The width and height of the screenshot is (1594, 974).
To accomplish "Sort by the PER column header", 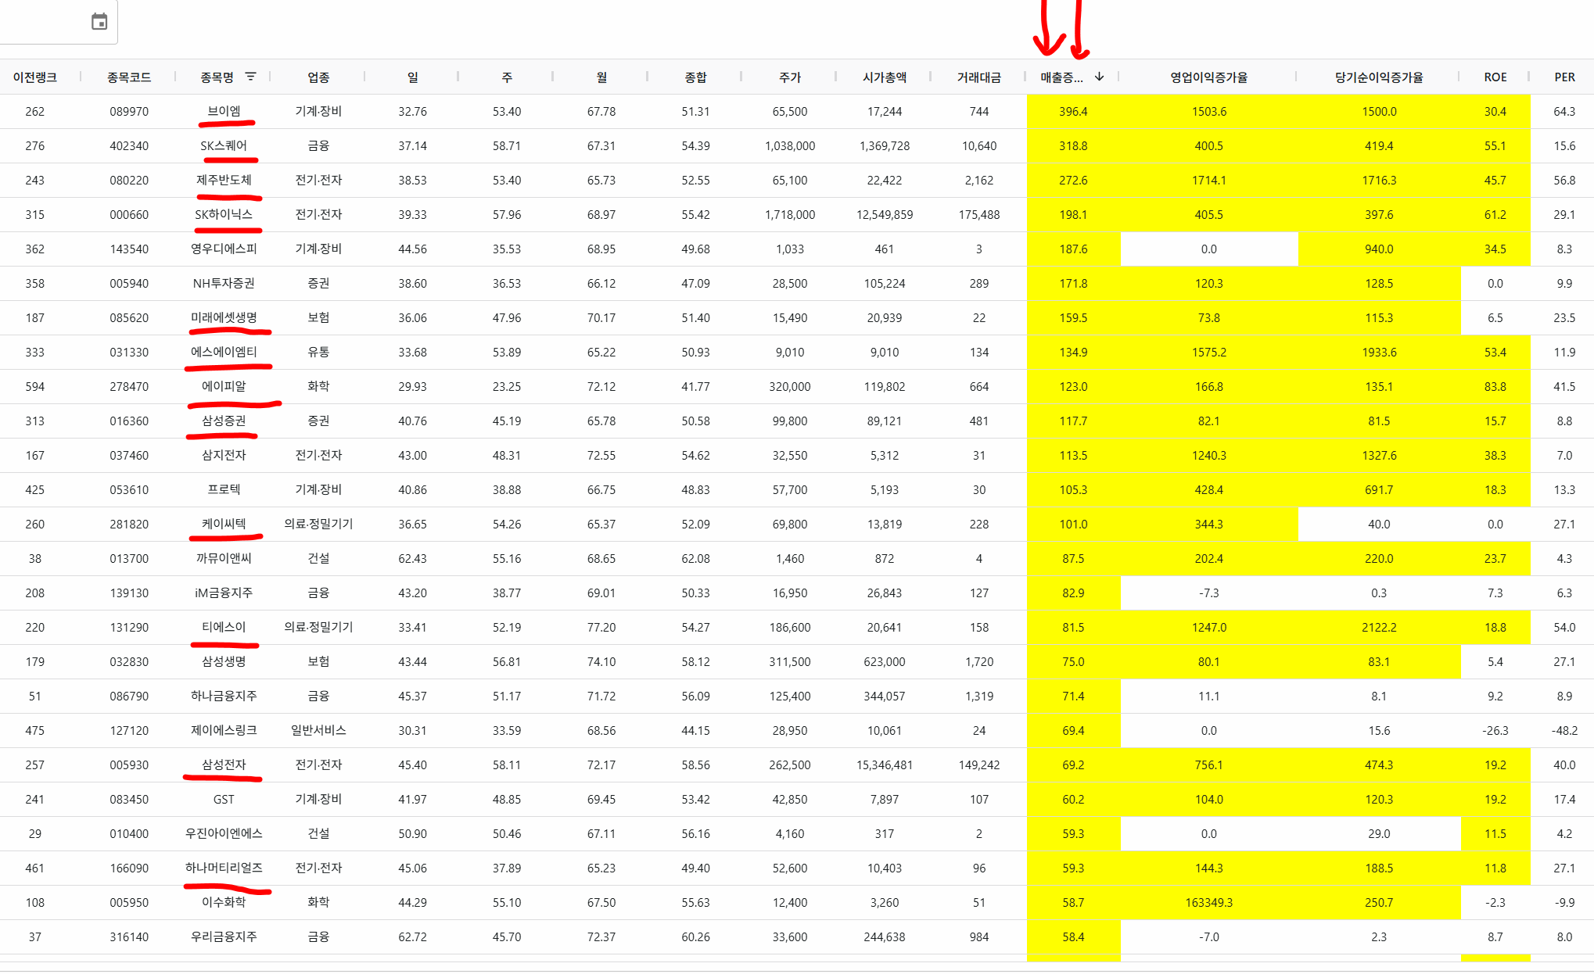I will (x=1564, y=77).
